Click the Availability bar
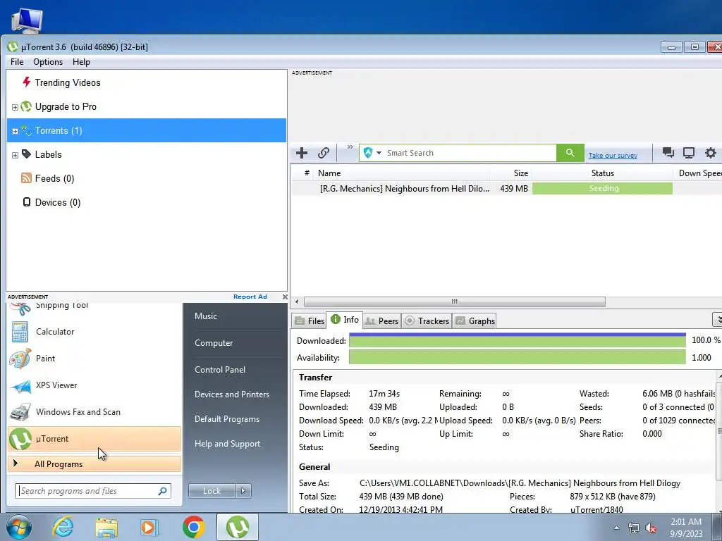The width and height of the screenshot is (722, 541). 518,357
